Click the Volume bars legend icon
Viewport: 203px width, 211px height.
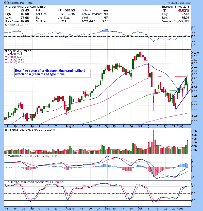click(6, 130)
